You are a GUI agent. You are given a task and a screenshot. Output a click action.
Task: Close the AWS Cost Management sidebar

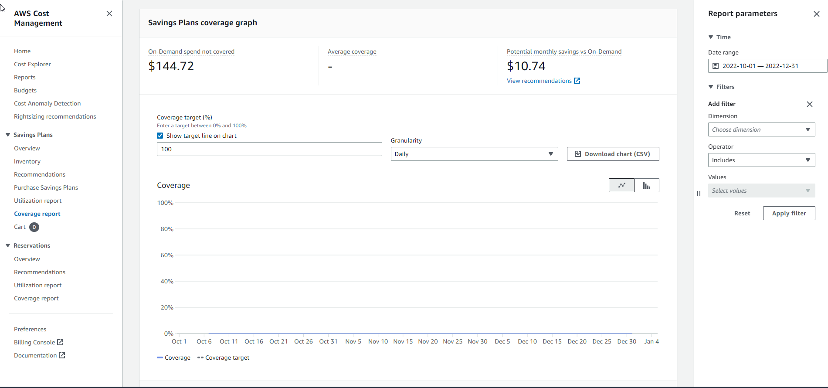coord(109,14)
